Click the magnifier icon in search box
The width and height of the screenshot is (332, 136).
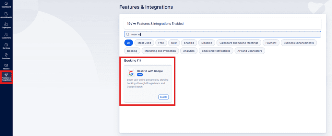pyautogui.click(x=128, y=34)
